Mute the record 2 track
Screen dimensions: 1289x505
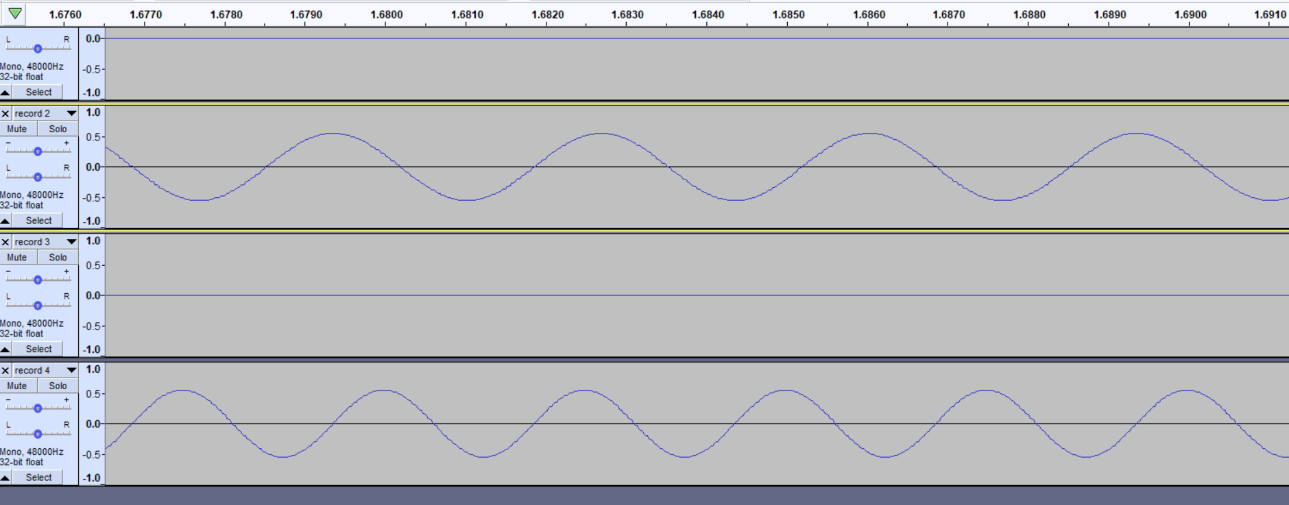(17, 129)
